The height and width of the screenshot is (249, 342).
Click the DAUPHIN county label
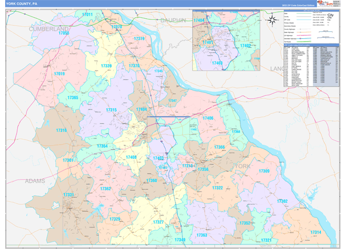click(173, 20)
